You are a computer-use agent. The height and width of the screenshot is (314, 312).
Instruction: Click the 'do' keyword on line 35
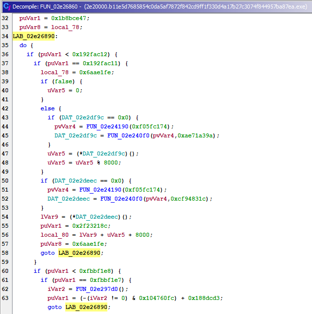(23, 45)
